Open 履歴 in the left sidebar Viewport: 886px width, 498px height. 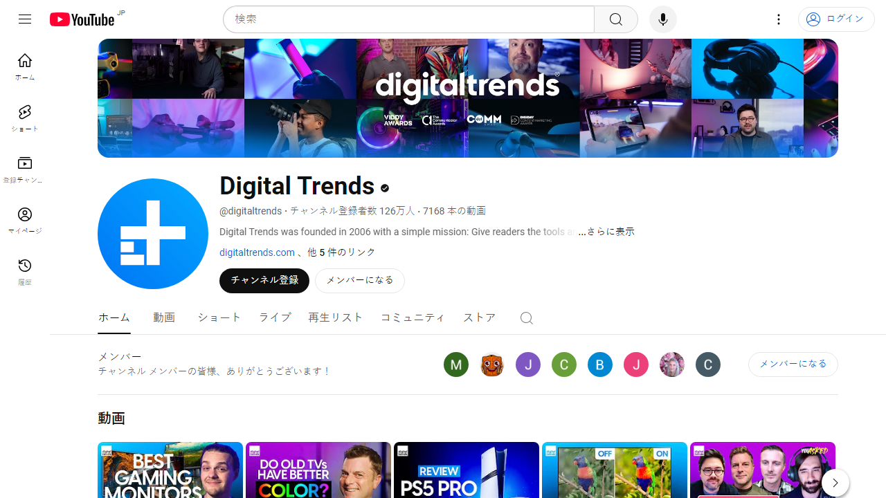(25, 272)
